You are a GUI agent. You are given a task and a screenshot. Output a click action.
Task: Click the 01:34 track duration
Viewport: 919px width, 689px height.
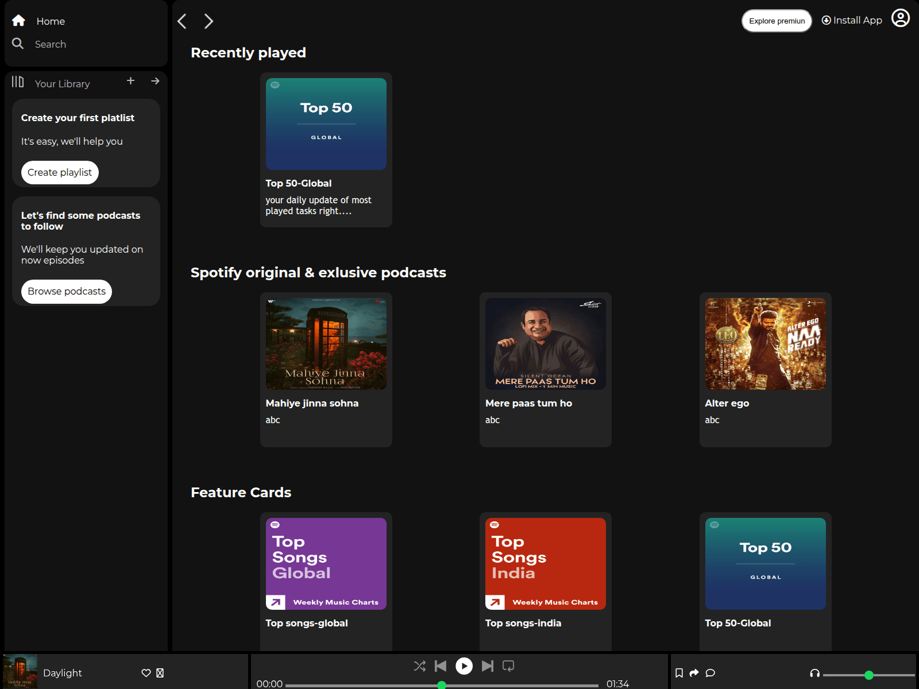click(x=617, y=684)
